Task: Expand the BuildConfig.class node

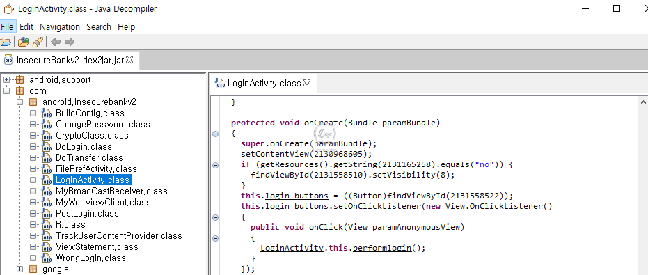Action: coord(33,113)
